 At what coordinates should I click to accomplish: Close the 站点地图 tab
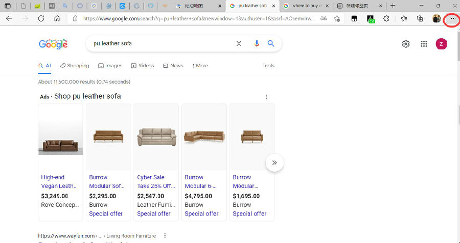click(x=220, y=6)
